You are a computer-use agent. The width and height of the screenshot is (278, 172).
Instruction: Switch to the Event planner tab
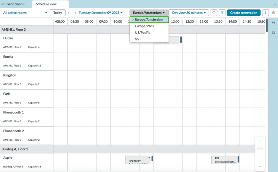(15, 4)
